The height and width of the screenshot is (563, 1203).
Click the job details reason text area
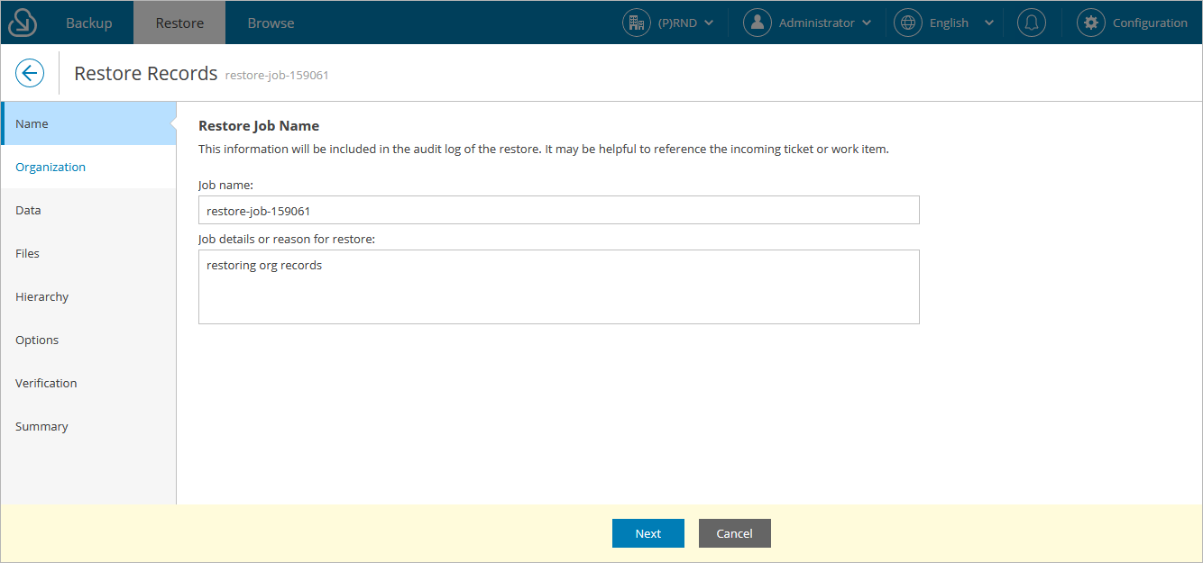[x=559, y=286]
